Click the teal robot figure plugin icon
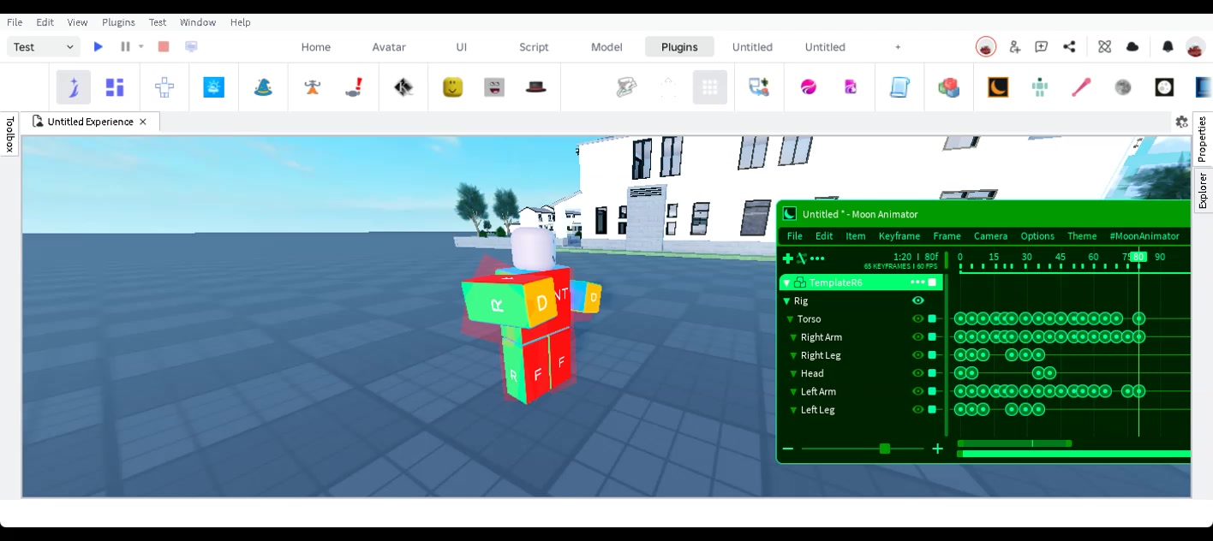The height and width of the screenshot is (541, 1213). (x=1040, y=87)
